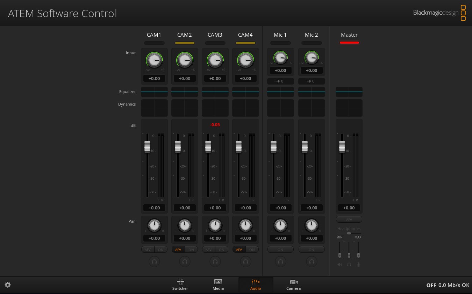Click the Mic 1 pan knob
The width and height of the screenshot is (472, 294).
click(x=280, y=225)
